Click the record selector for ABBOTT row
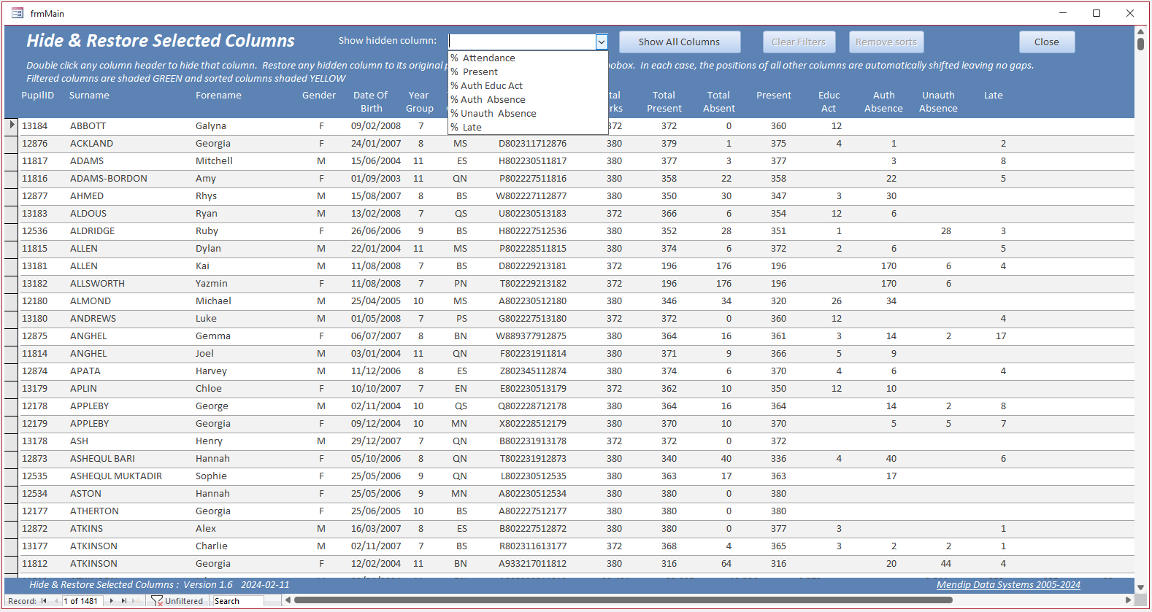Image resolution: width=1152 pixels, height=612 pixels. [12, 125]
